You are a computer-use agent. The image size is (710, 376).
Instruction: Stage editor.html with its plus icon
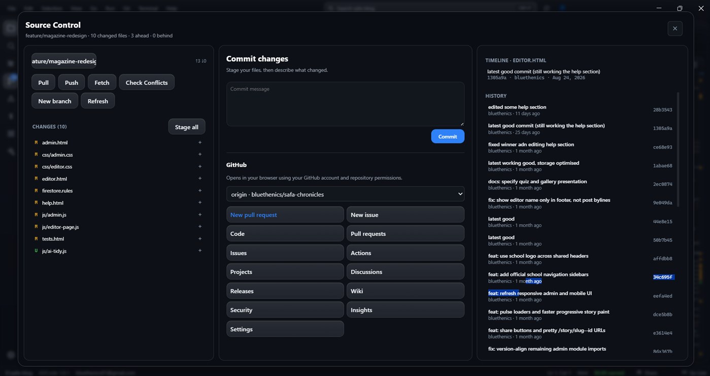200,179
